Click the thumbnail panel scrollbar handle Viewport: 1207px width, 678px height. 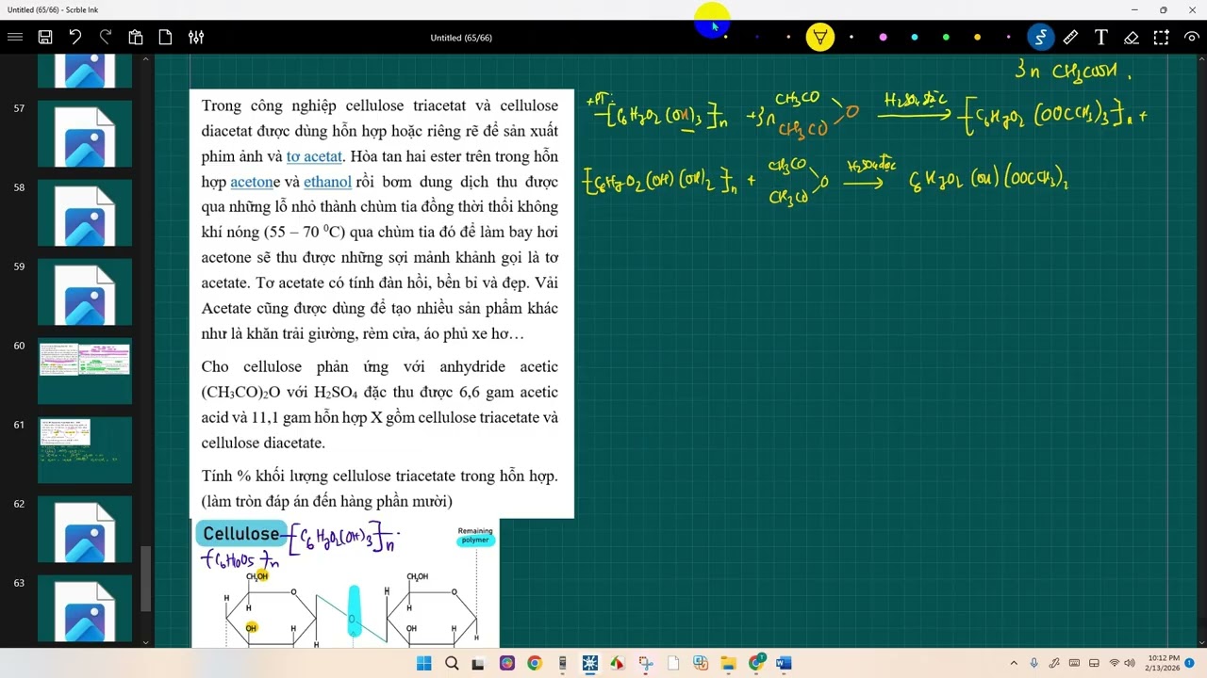pyautogui.click(x=145, y=578)
